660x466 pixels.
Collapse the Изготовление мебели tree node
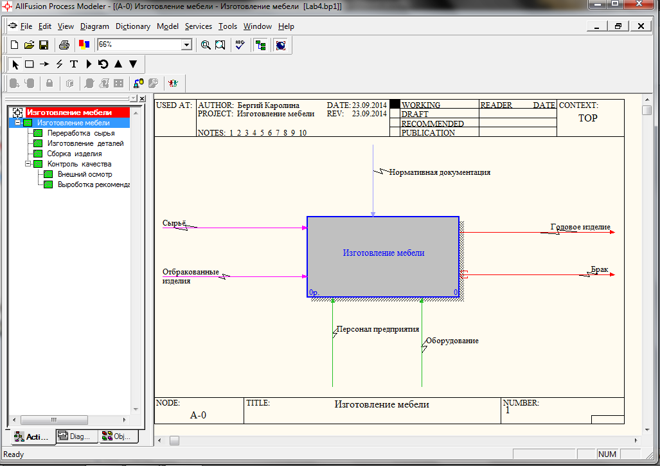tap(18, 123)
